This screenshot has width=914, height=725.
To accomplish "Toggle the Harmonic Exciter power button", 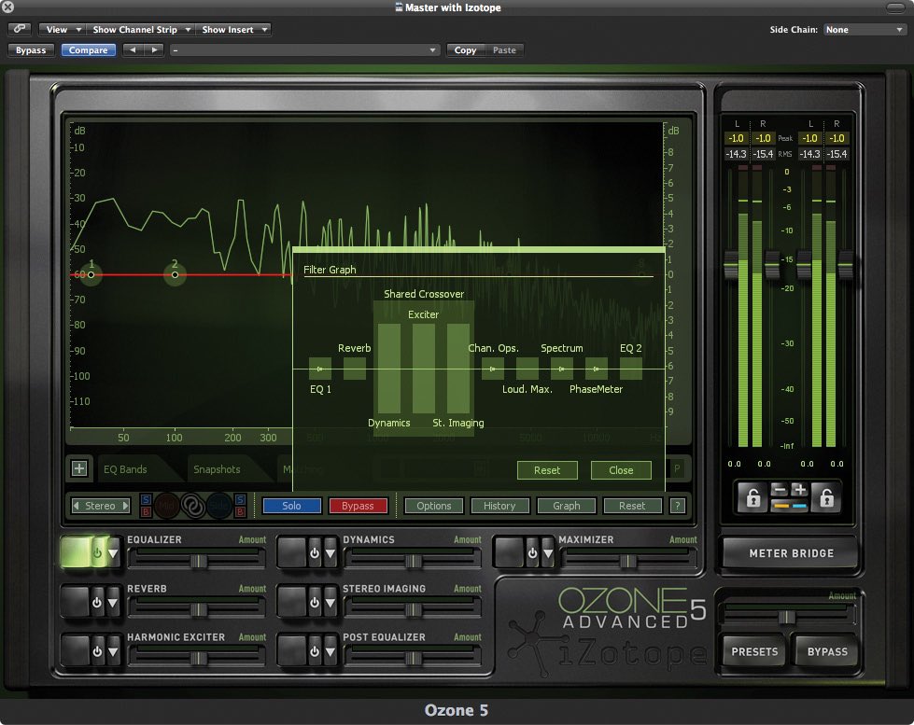I will (97, 651).
